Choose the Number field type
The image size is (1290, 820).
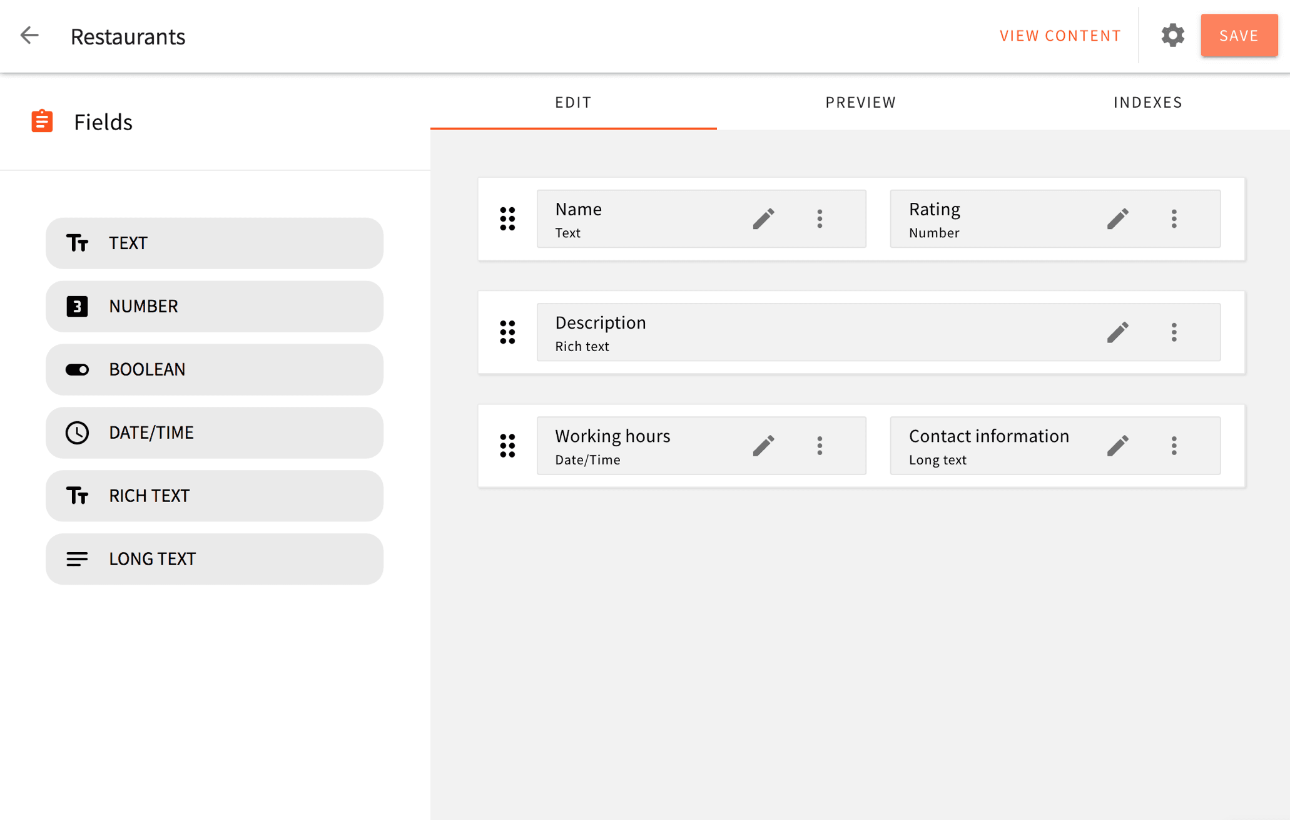point(214,306)
